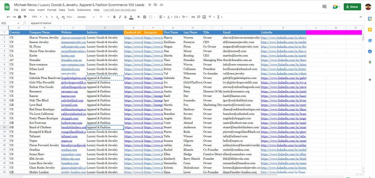Toggle italic formatting
The image size is (375, 178).
[x=120, y=17]
